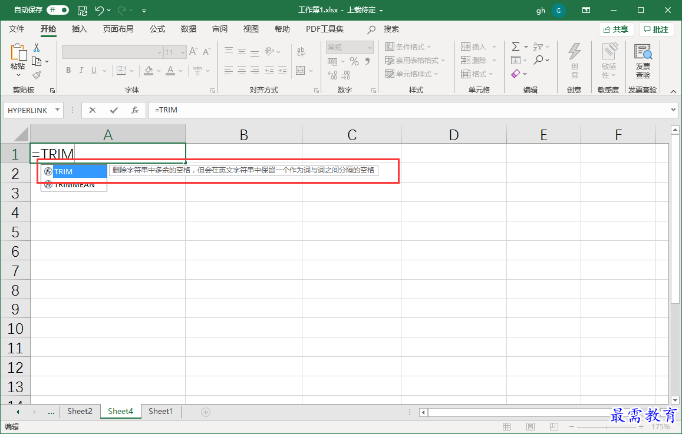
Task: Collapse the ribbon with the chevron
Action: point(673,92)
